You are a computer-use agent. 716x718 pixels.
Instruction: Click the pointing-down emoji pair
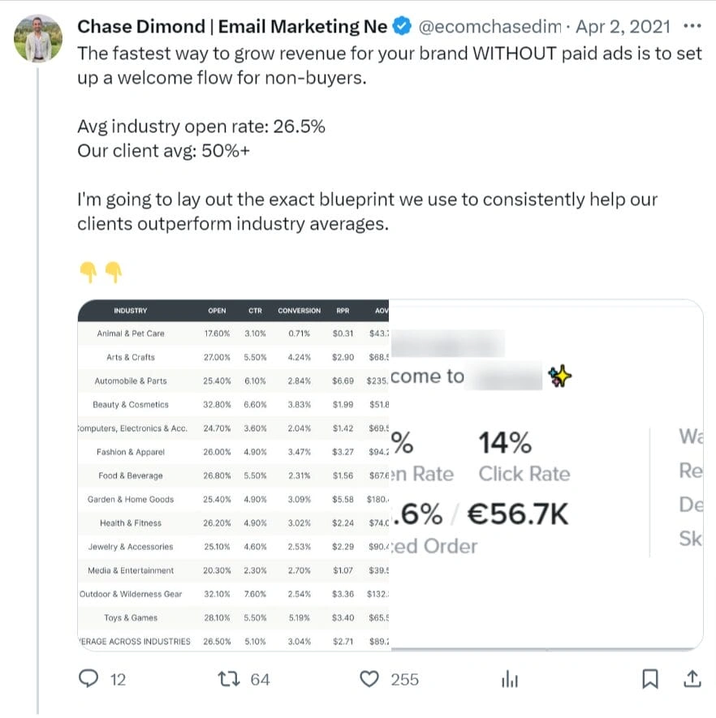[101, 272]
